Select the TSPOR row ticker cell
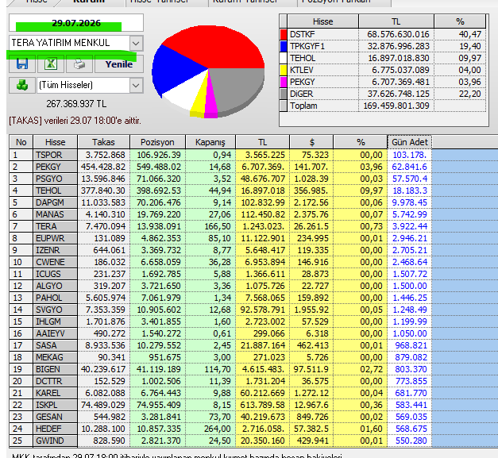The width and height of the screenshot is (498, 458). tap(56, 155)
